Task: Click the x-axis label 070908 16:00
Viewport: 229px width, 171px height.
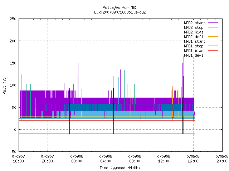Action: tap(193, 159)
